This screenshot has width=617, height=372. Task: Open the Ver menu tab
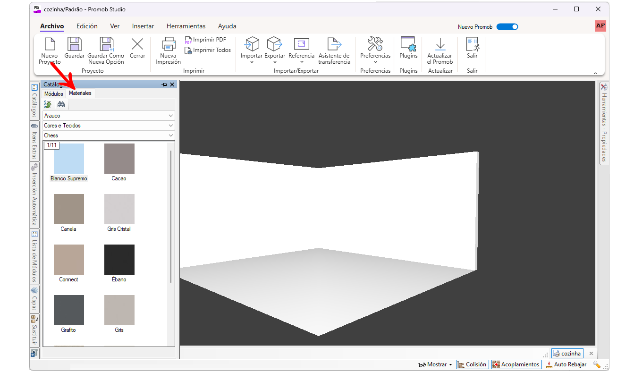(x=115, y=26)
